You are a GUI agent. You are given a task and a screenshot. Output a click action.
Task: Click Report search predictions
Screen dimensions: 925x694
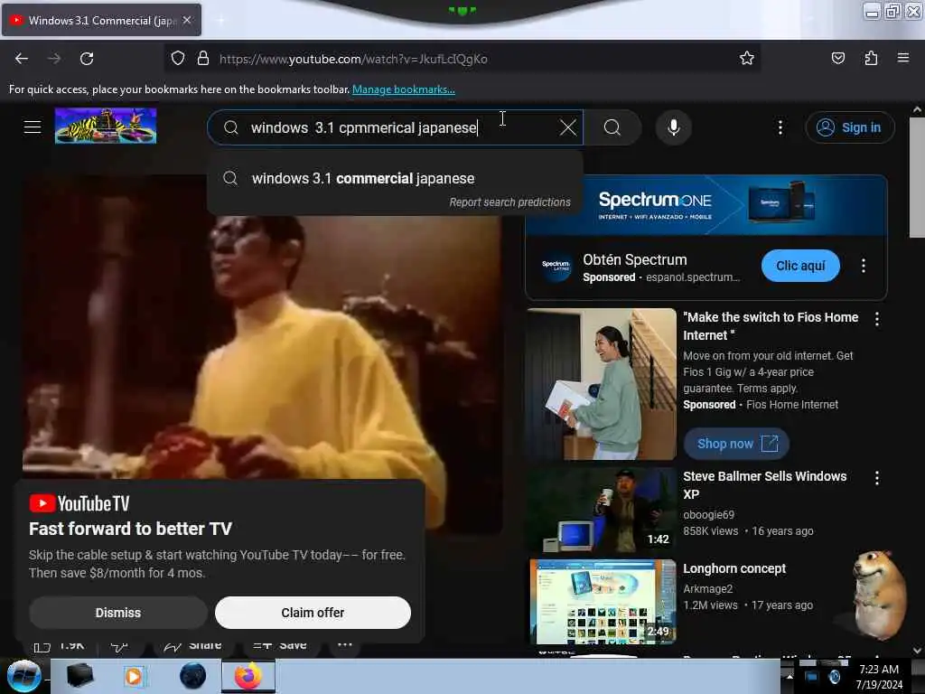[509, 202]
